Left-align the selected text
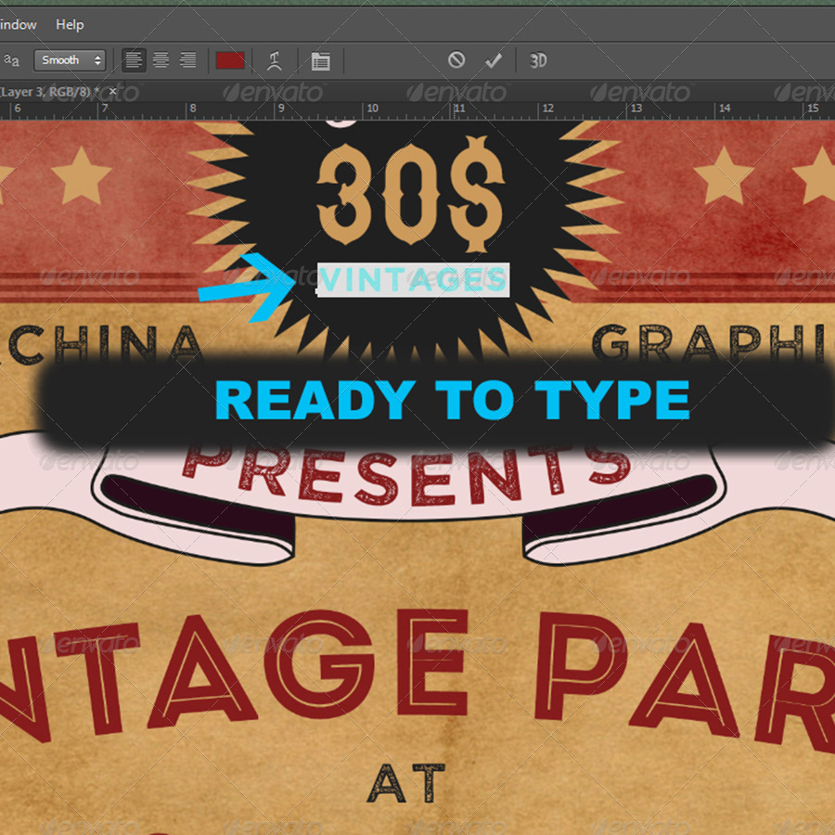 point(134,60)
